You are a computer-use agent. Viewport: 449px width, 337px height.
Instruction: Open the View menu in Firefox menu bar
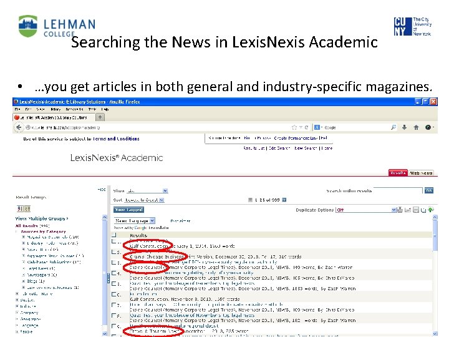click(41, 109)
